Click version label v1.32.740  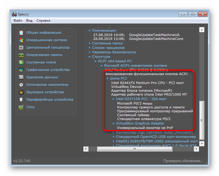tap(22, 161)
